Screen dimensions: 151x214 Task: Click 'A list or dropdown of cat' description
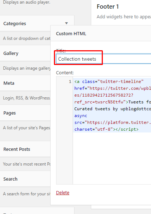click(x=27, y=38)
